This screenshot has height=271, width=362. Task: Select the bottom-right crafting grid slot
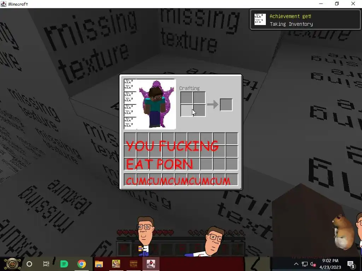199,110
